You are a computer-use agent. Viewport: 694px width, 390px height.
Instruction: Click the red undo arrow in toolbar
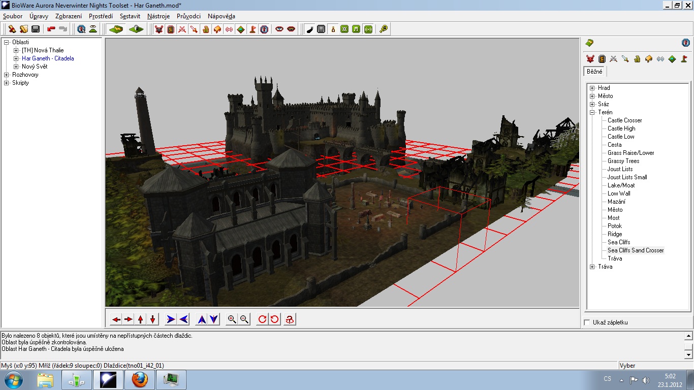51,29
